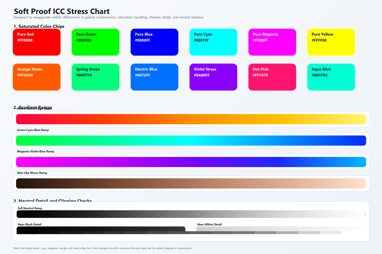
Task: Click the Soft Proof ICC Stress Chart title
Action: 62,11
